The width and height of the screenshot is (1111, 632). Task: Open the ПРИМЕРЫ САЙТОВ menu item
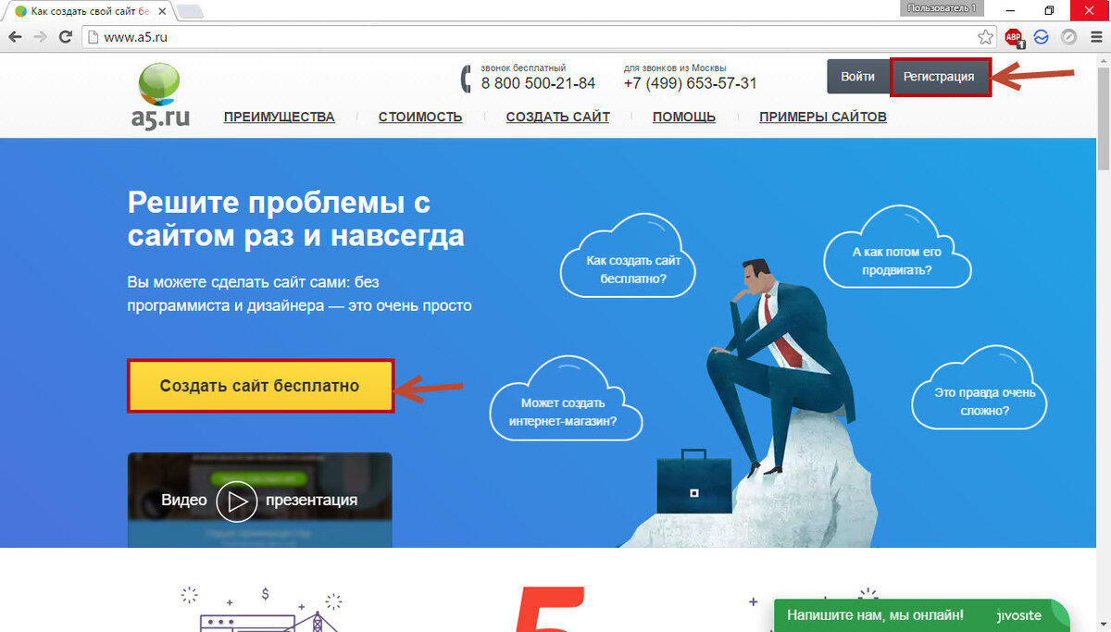[x=823, y=117]
